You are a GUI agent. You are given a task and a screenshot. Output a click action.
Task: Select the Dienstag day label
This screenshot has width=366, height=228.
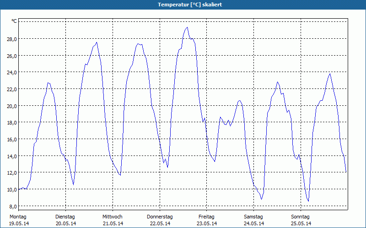click(65, 217)
